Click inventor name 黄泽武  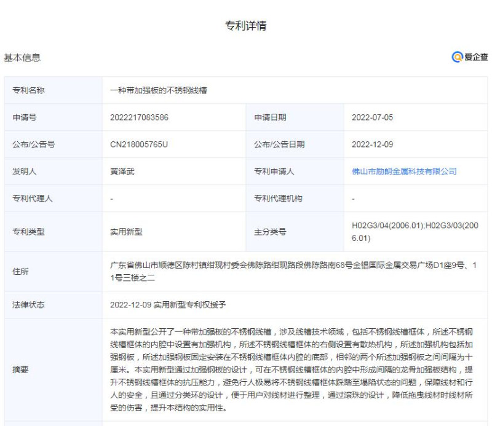click(121, 172)
